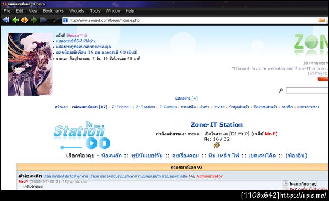Click the magnifier search icon
The image size is (329, 201).
281,90
